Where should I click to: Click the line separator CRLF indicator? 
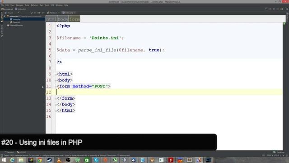(270, 156)
